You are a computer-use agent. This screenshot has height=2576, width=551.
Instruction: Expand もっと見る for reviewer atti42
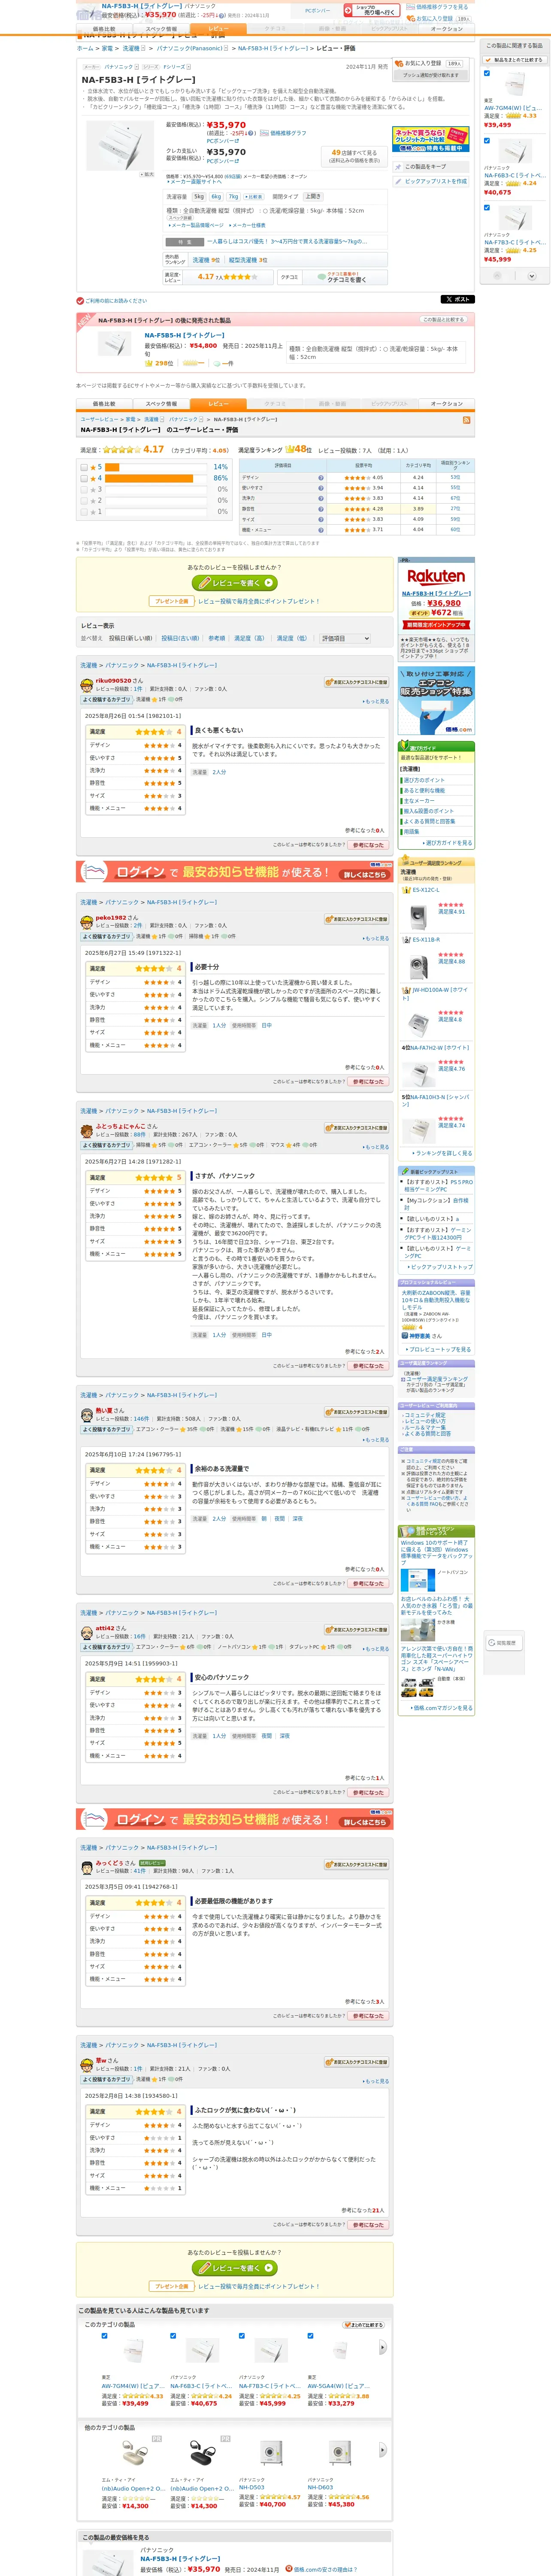[376, 1649]
